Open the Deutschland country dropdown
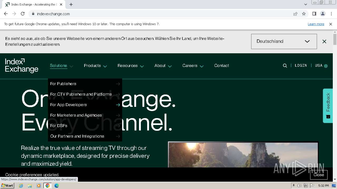Screen dimensions: 337x189 [284, 41]
